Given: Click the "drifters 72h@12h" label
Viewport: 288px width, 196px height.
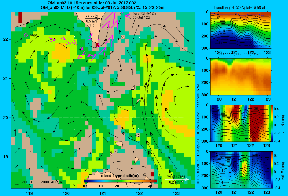Looking at the screenshot, I should pos(142,14).
